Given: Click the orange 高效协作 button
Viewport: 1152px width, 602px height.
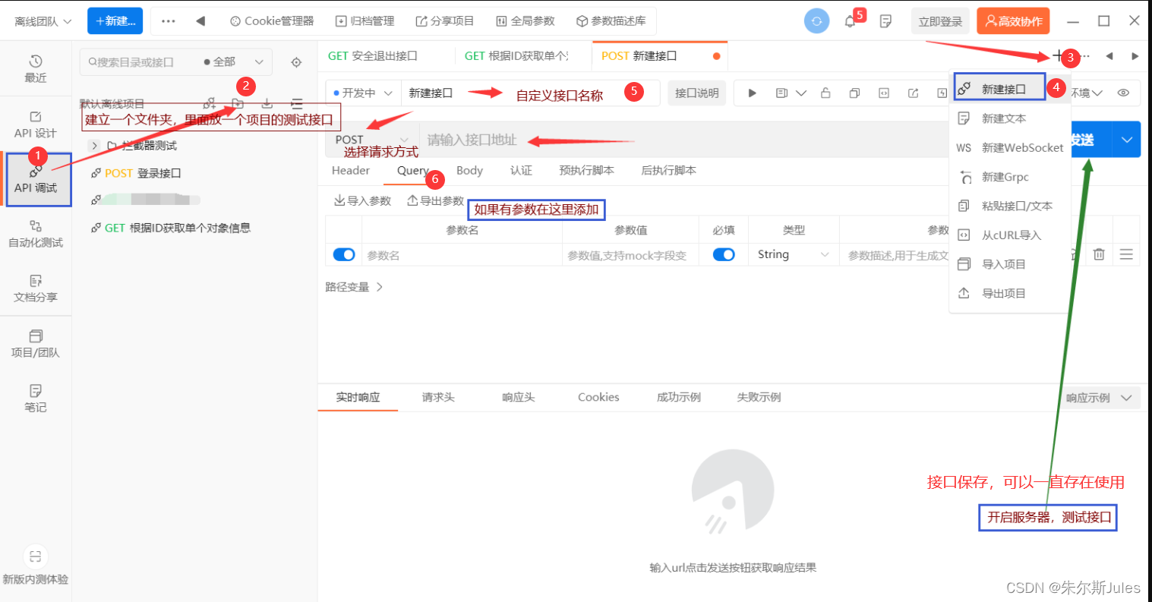Looking at the screenshot, I should pos(1013,21).
